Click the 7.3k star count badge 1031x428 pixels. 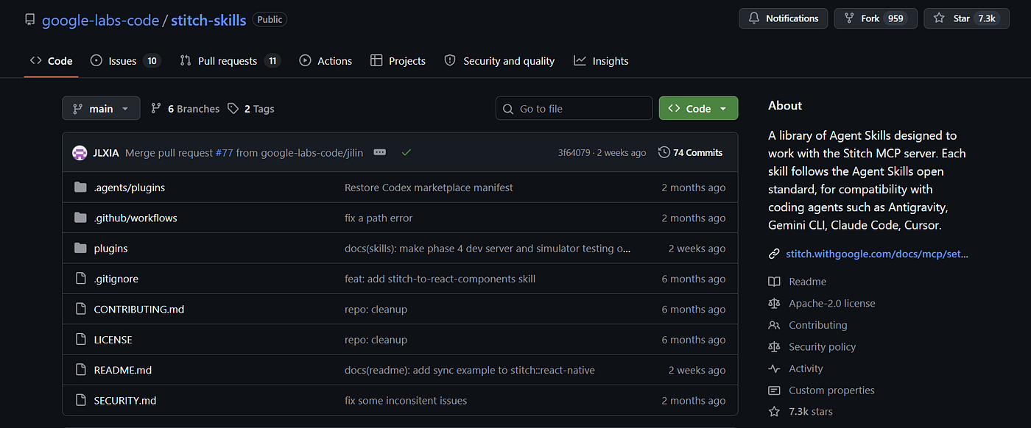(987, 18)
